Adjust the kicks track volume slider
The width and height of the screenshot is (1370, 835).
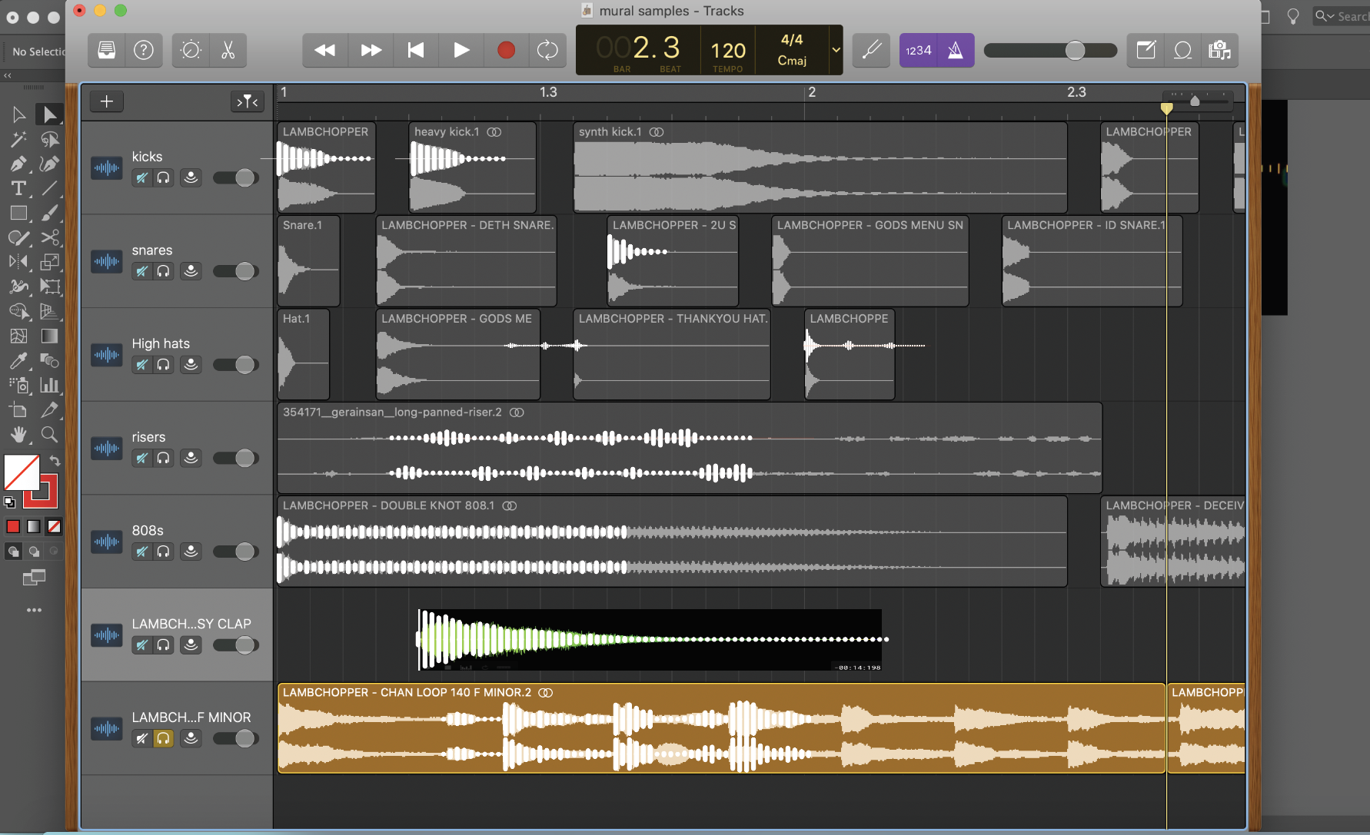pyautogui.click(x=235, y=178)
